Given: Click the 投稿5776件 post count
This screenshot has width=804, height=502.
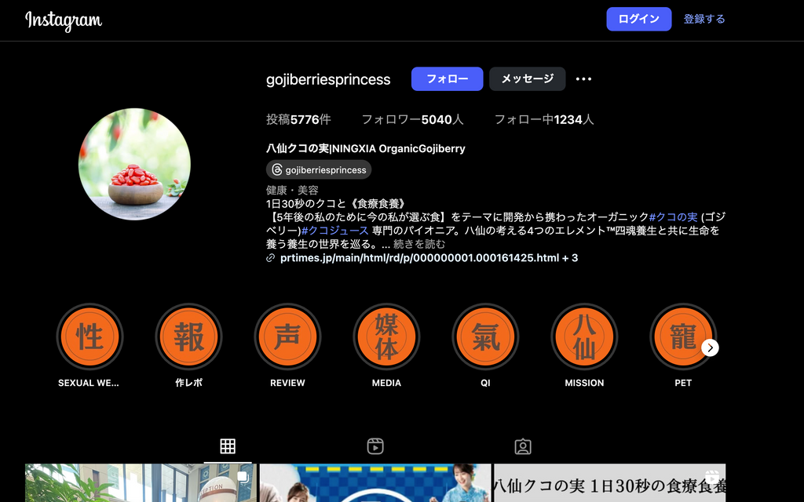Looking at the screenshot, I should coord(298,119).
